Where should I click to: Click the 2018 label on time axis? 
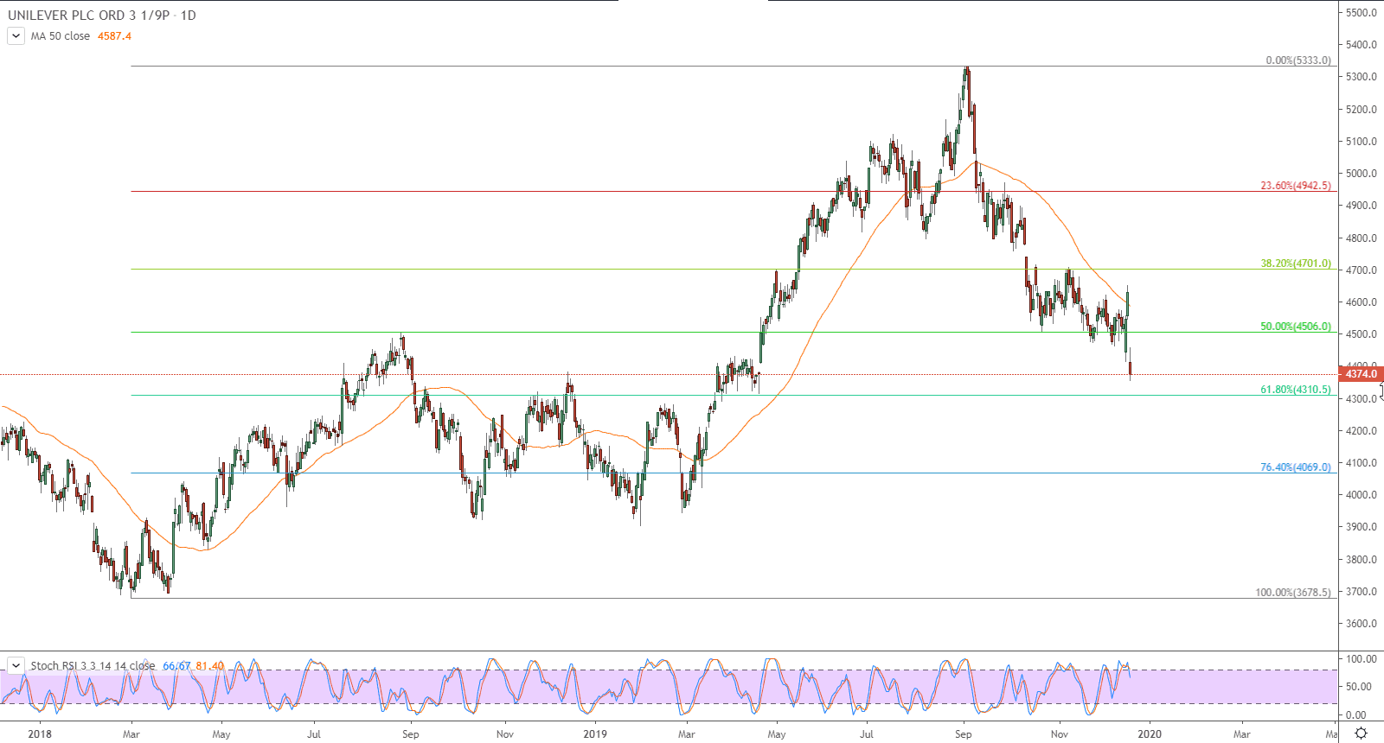[40, 734]
